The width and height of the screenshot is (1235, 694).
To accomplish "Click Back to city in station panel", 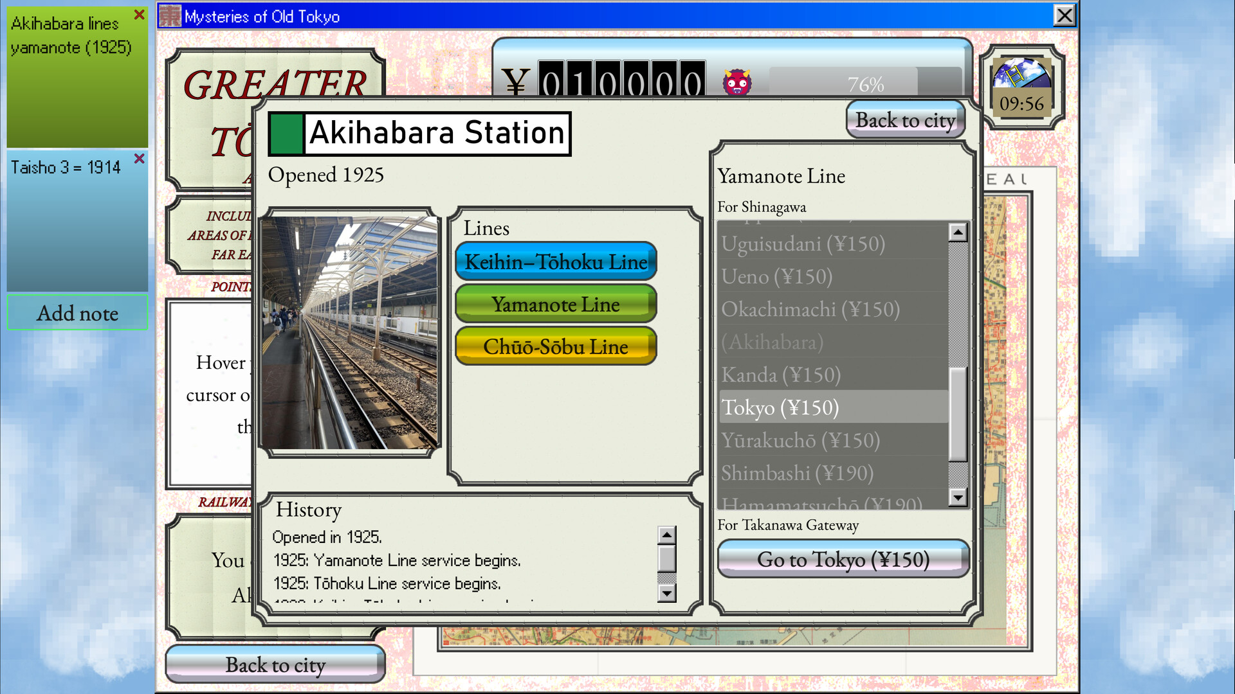I will tap(905, 120).
